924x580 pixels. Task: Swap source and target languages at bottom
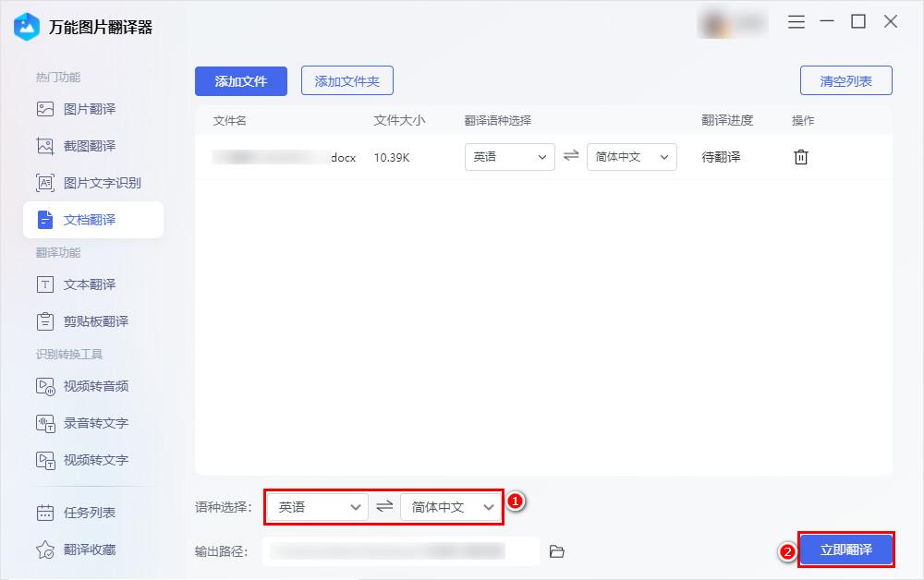[x=384, y=507]
